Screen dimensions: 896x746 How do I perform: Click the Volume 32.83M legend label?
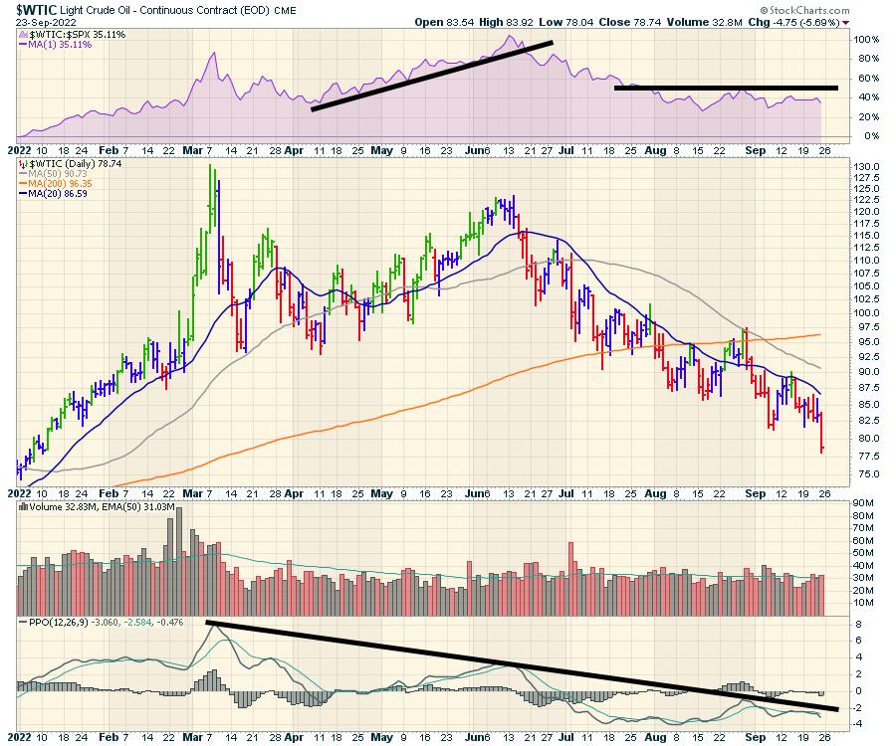click(x=65, y=507)
